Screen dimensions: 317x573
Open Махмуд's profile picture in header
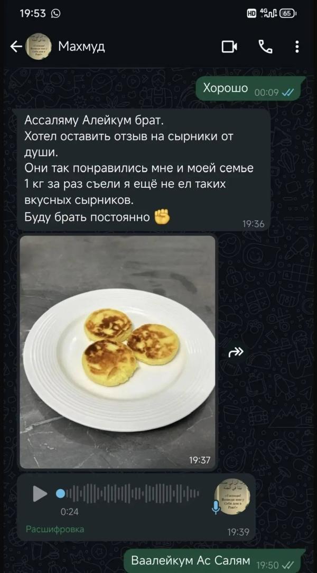pyautogui.click(x=38, y=47)
